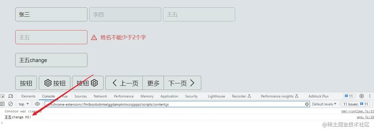Open the Default levels dropdown
This screenshot has height=132, width=374.
pos(324,104)
